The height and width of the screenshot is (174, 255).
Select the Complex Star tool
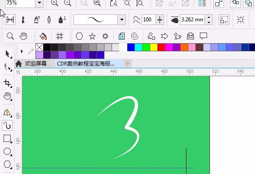[x=105, y=36]
